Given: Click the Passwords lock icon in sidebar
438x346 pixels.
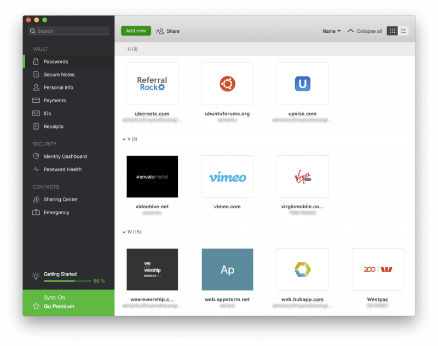Looking at the screenshot, I should [36, 61].
